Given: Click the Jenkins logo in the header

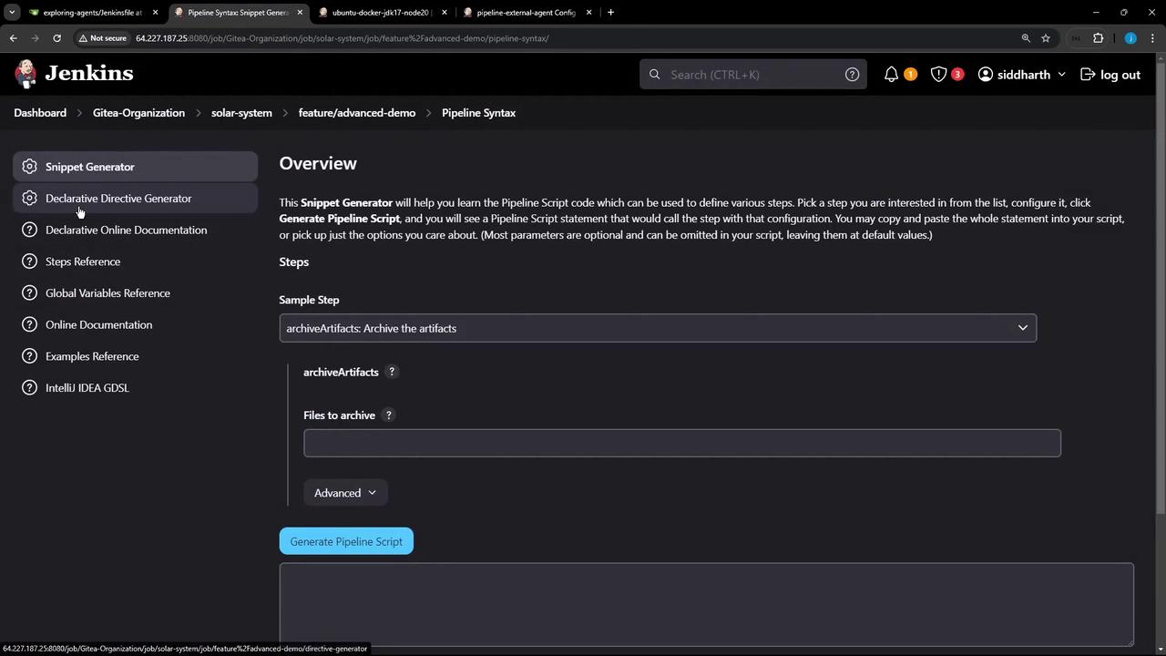Looking at the screenshot, I should pyautogui.click(x=74, y=74).
